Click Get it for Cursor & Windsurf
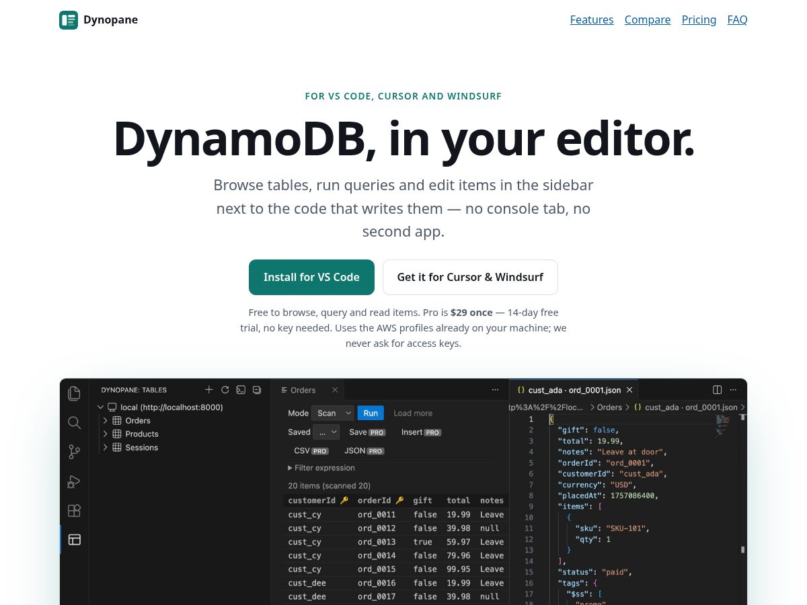Viewport: 807px width, 605px height. [470, 277]
